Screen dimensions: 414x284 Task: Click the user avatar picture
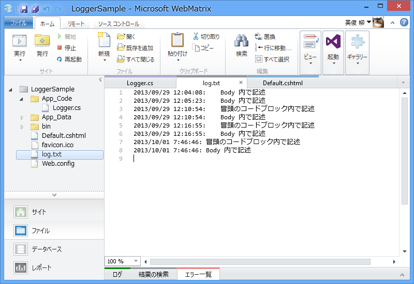[378, 23]
